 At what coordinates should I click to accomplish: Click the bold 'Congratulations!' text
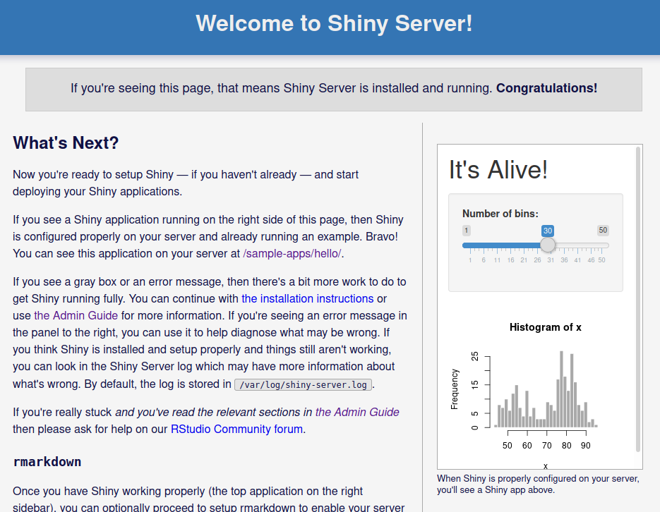[546, 88]
